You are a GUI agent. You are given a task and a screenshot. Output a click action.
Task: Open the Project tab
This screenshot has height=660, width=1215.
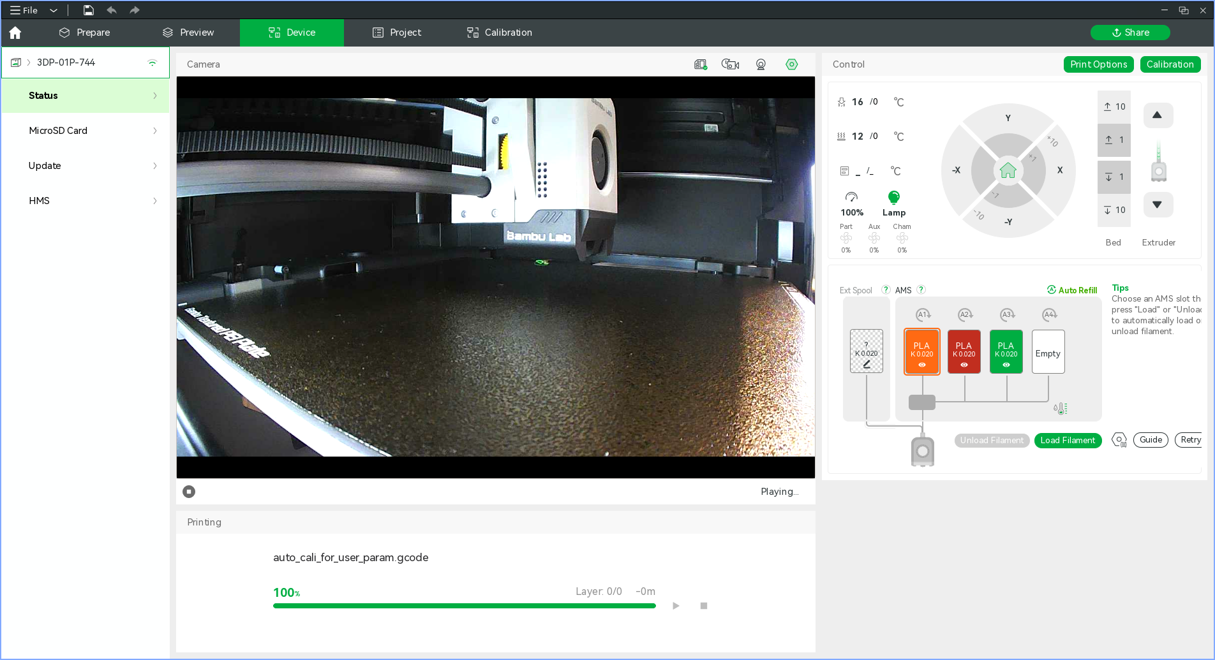[397, 33]
